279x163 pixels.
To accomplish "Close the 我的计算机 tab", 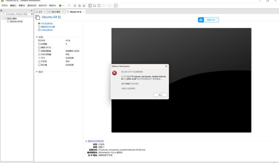I will coord(63,12).
